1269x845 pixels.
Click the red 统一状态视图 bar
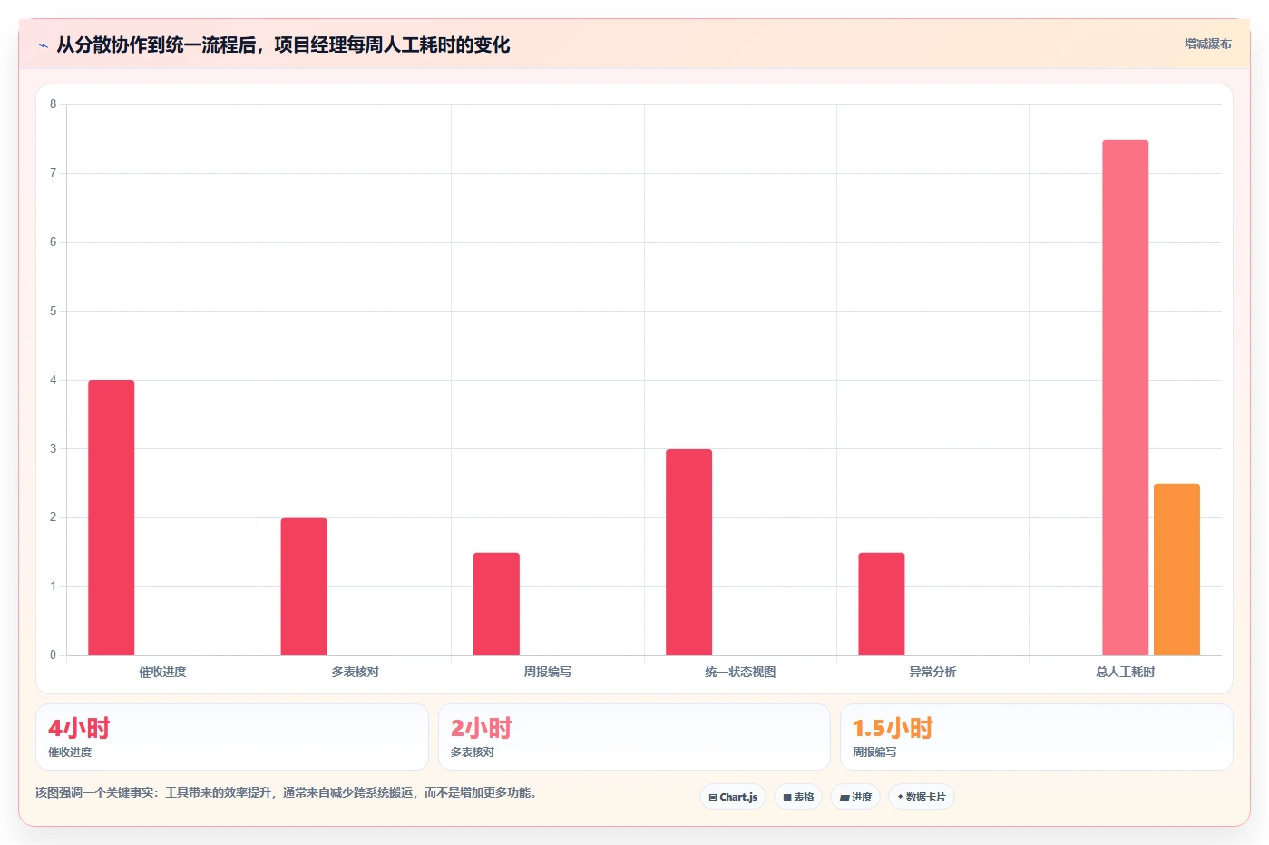(x=688, y=552)
